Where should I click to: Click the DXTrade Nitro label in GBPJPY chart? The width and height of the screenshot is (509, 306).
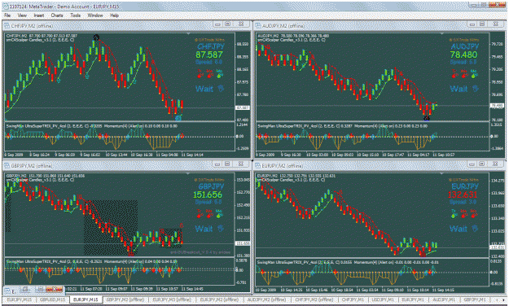pos(209,179)
